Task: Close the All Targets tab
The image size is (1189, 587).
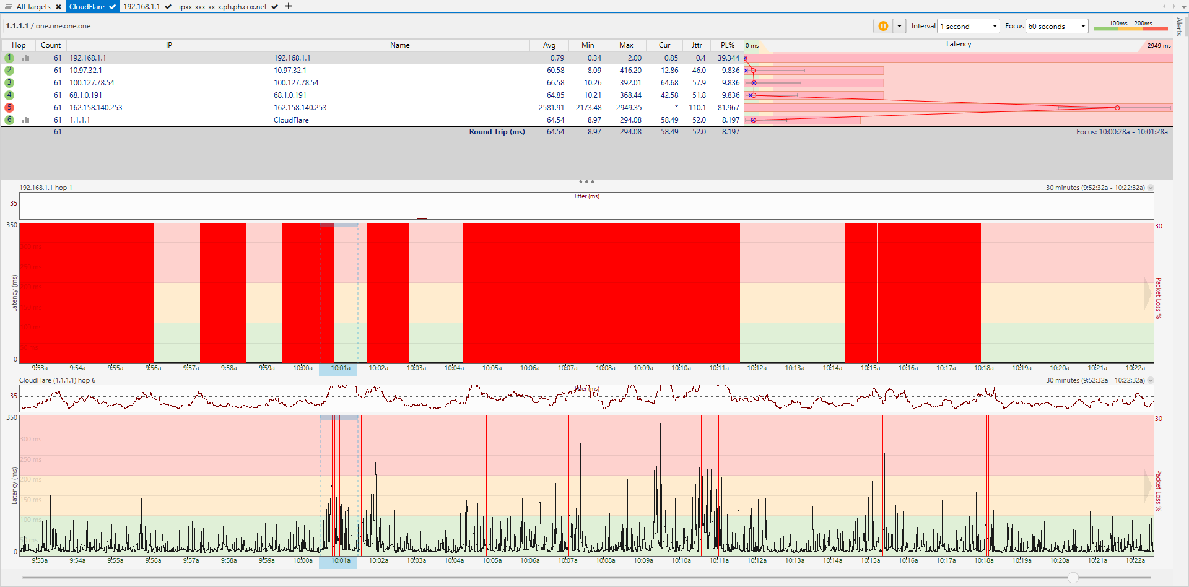Action: pos(58,7)
